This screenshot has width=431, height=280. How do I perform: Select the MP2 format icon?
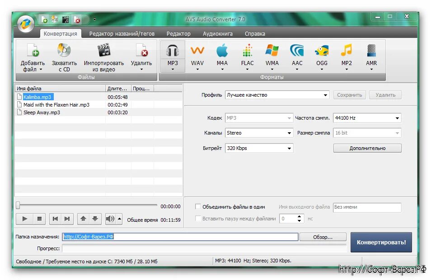point(347,51)
